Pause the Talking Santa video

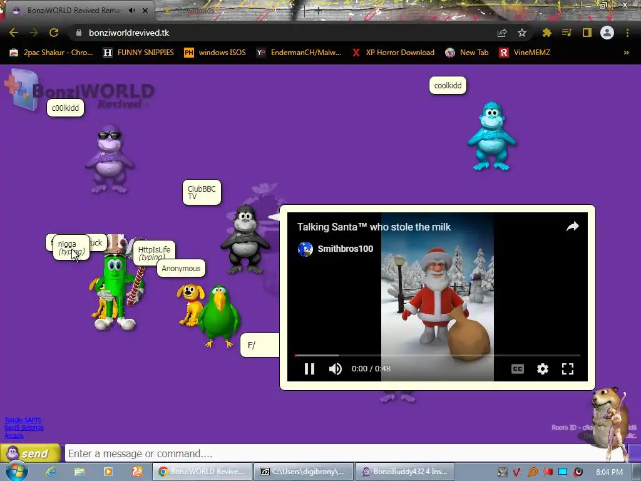pyautogui.click(x=309, y=369)
